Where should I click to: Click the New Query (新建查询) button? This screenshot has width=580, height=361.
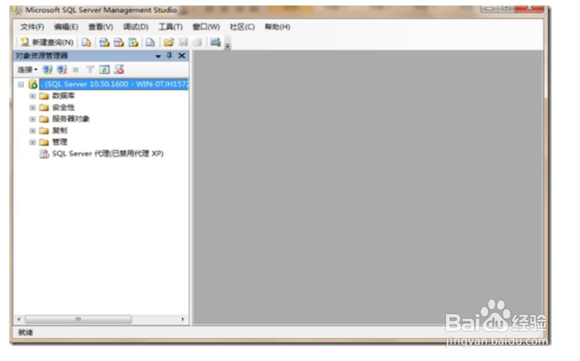click(x=46, y=42)
